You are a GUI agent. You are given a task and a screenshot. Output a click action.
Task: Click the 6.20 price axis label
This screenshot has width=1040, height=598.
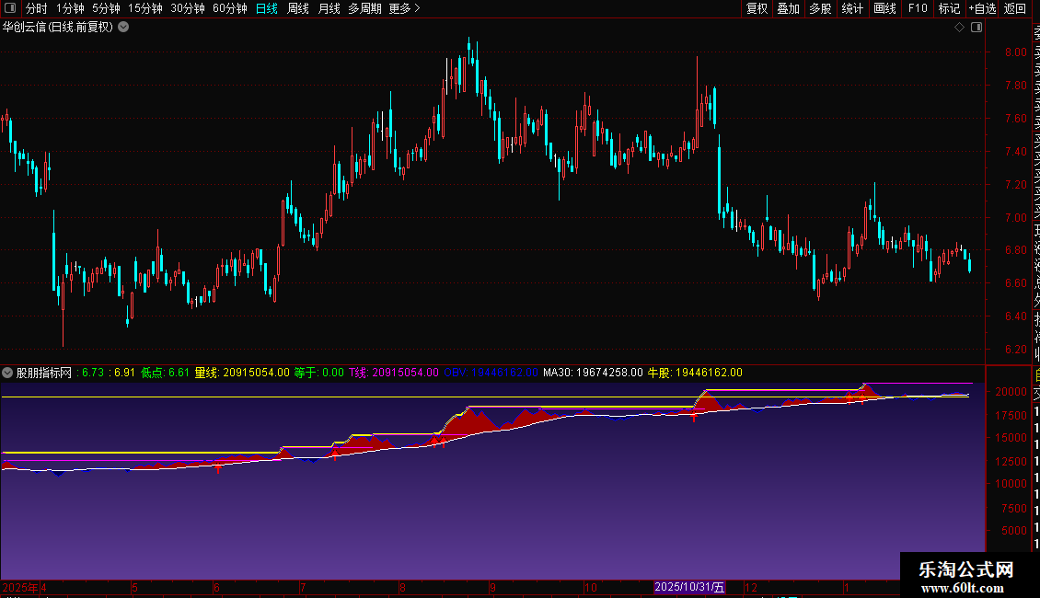(1015, 350)
